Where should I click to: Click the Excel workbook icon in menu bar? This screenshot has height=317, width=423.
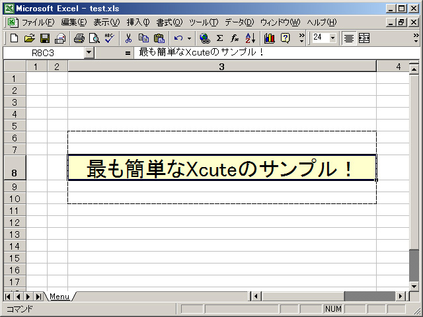coord(13,22)
